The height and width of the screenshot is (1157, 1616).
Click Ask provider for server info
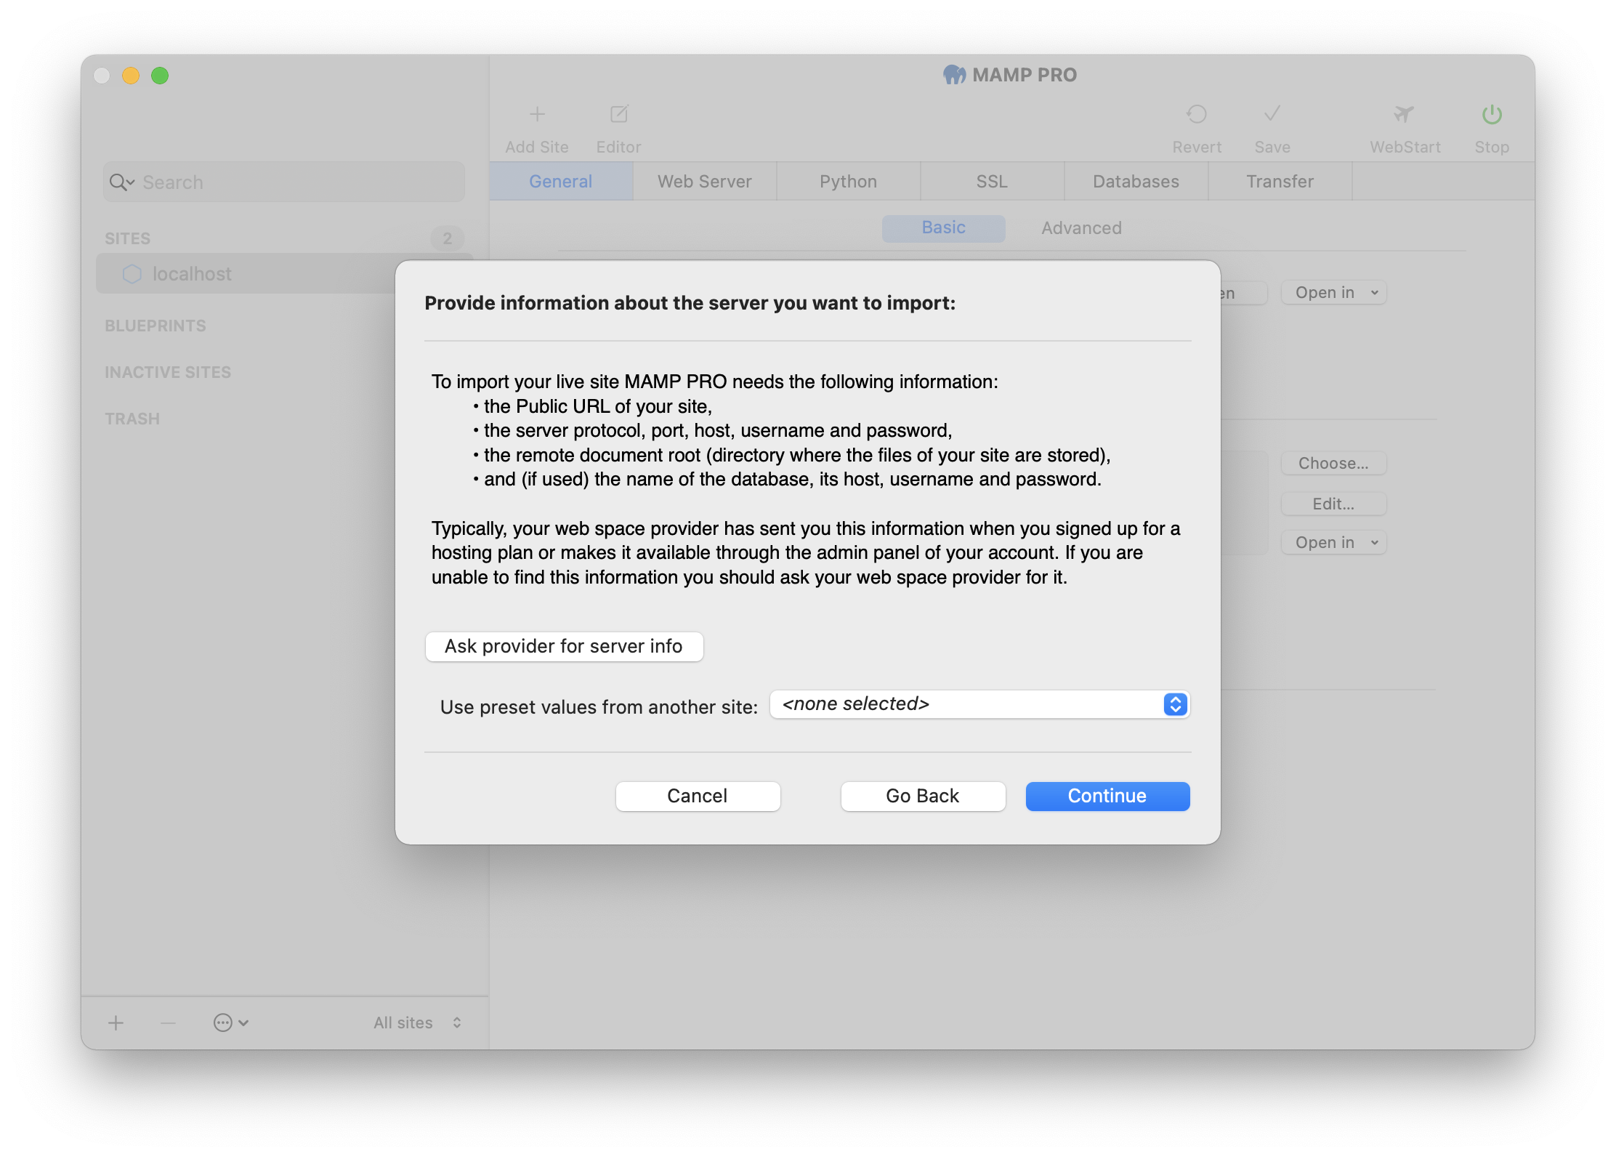coord(564,646)
